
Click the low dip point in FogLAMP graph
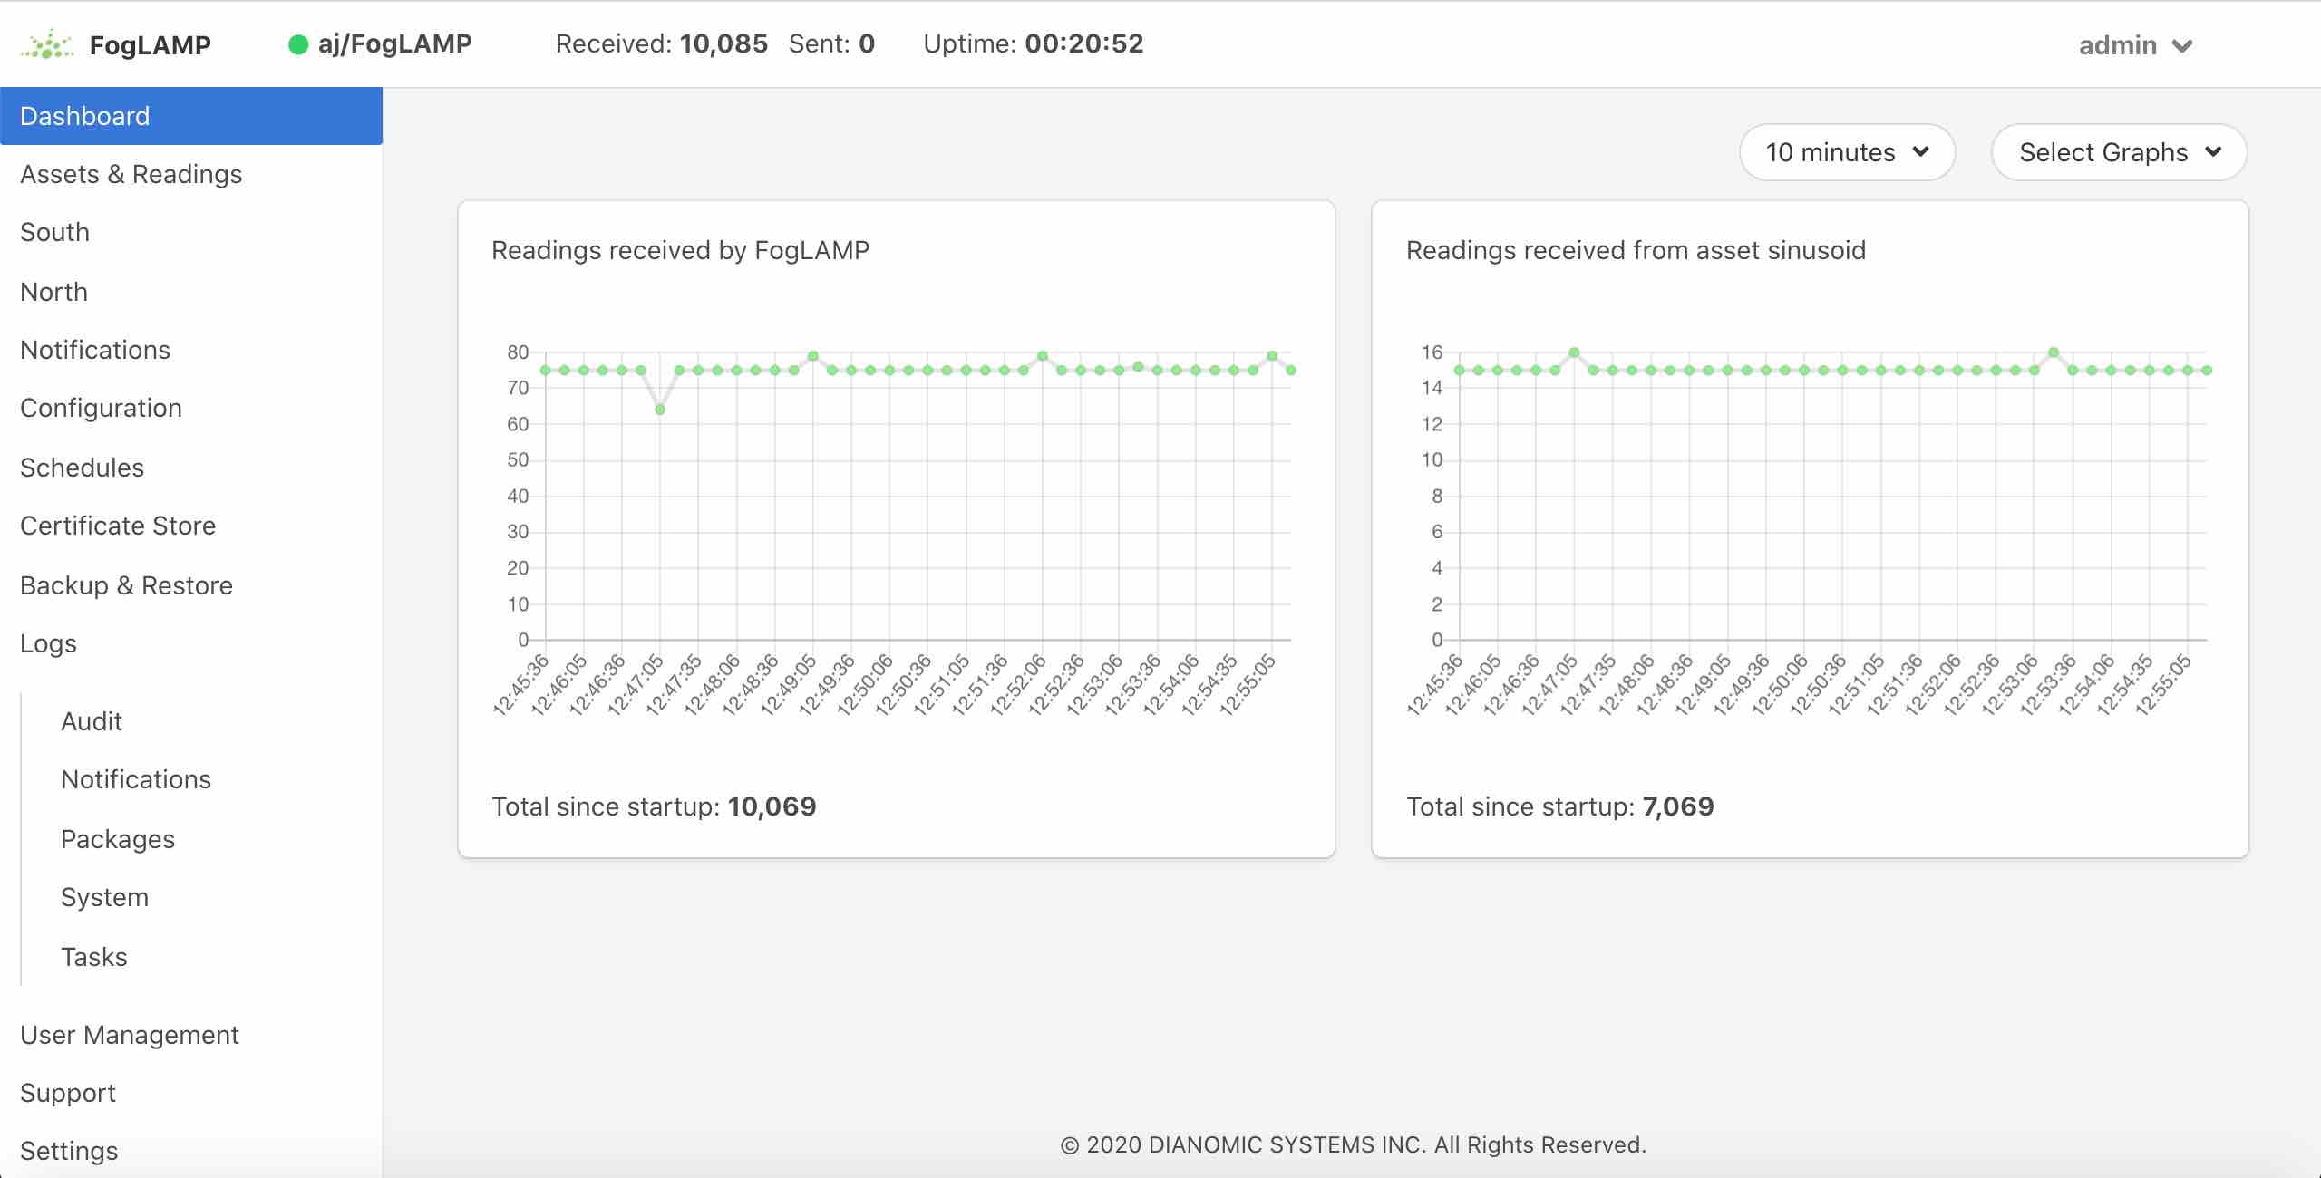point(660,410)
